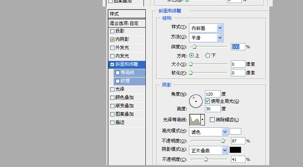
Task: Open the black shadow color swatch
Action: (x=235, y=150)
